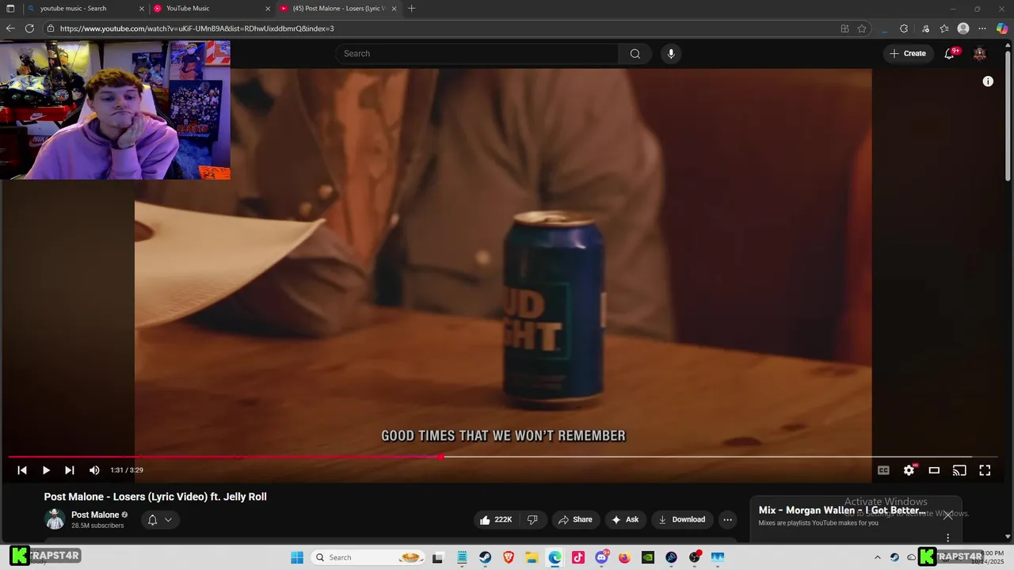Viewport: 1014px width, 570px height.
Task: Show hidden system tray icons
Action: coord(877,557)
